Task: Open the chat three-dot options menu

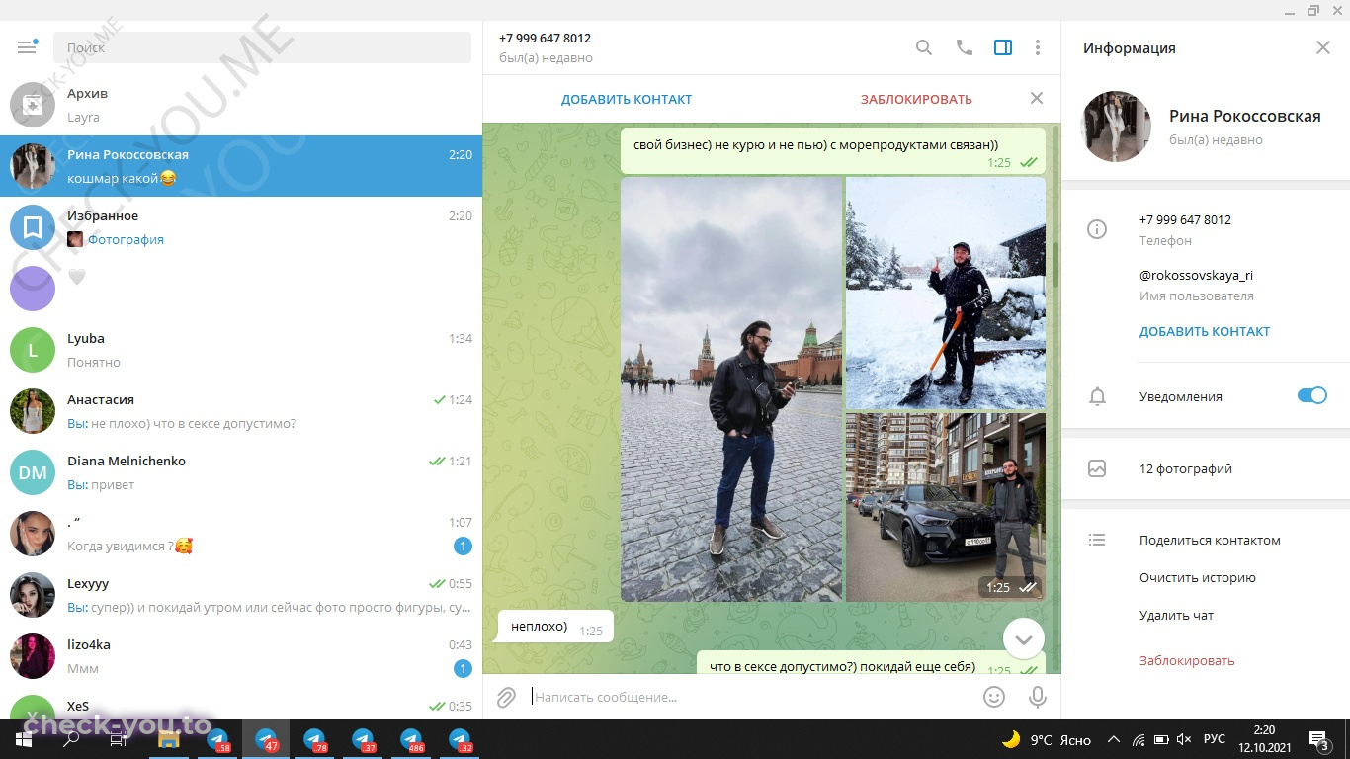Action: [x=1038, y=47]
